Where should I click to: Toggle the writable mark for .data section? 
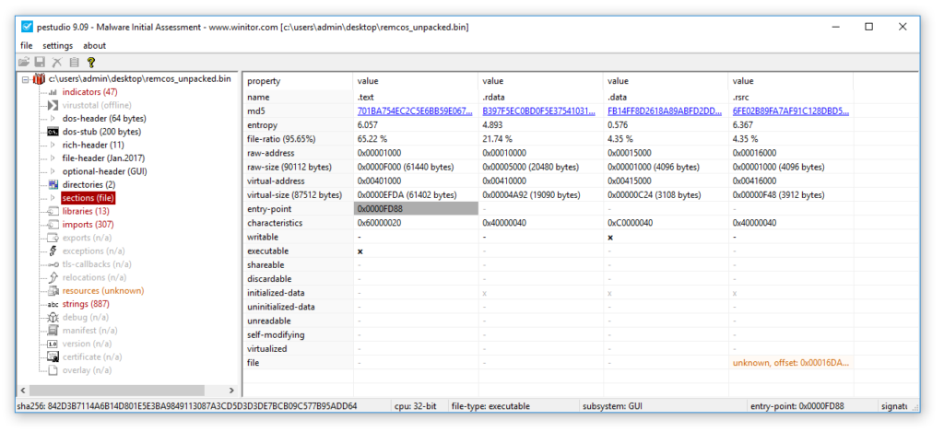pos(610,237)
